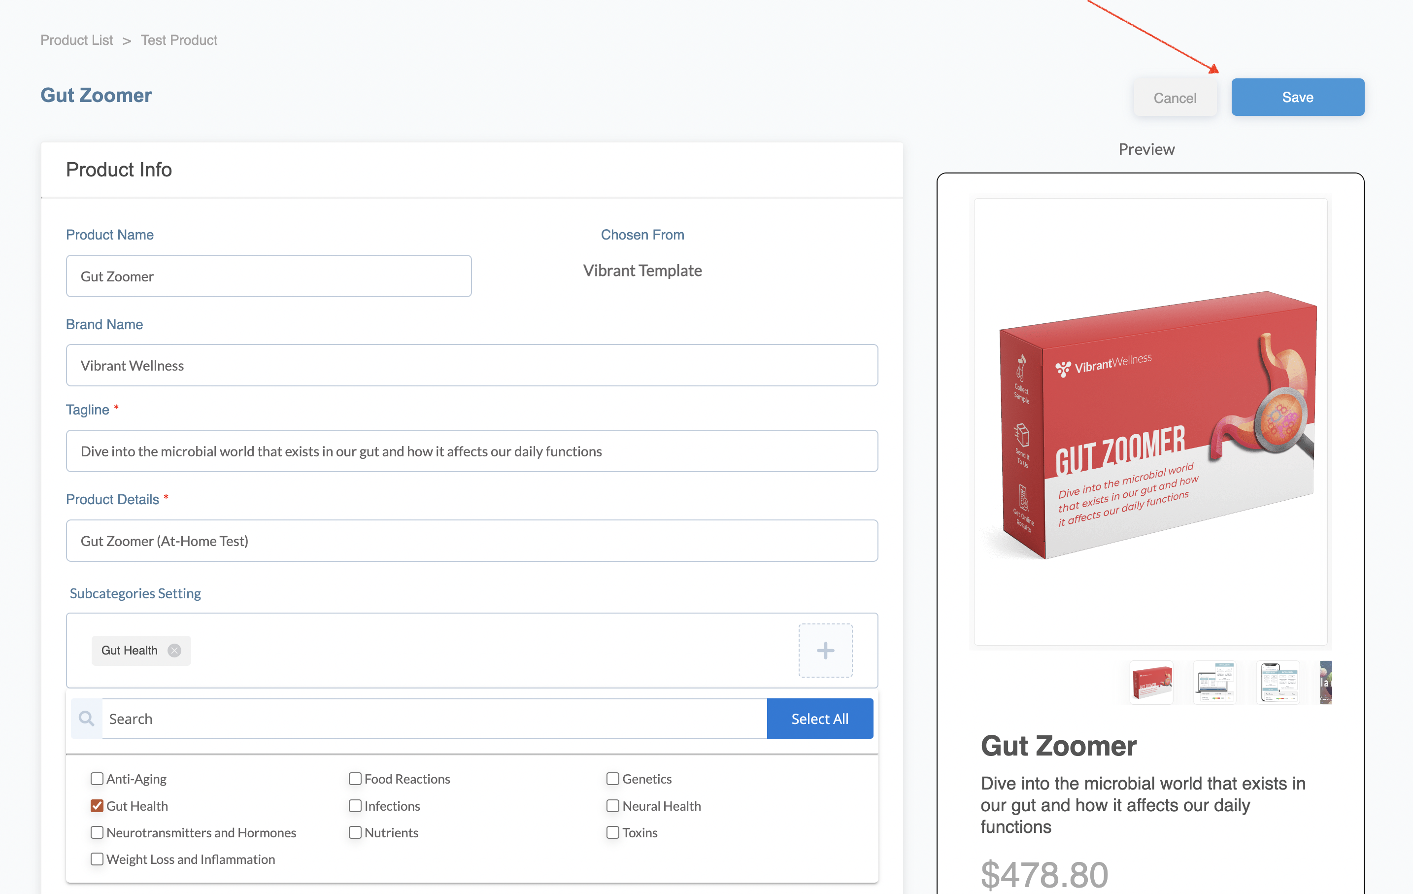Edit the Tagline text field

[472, 451]
